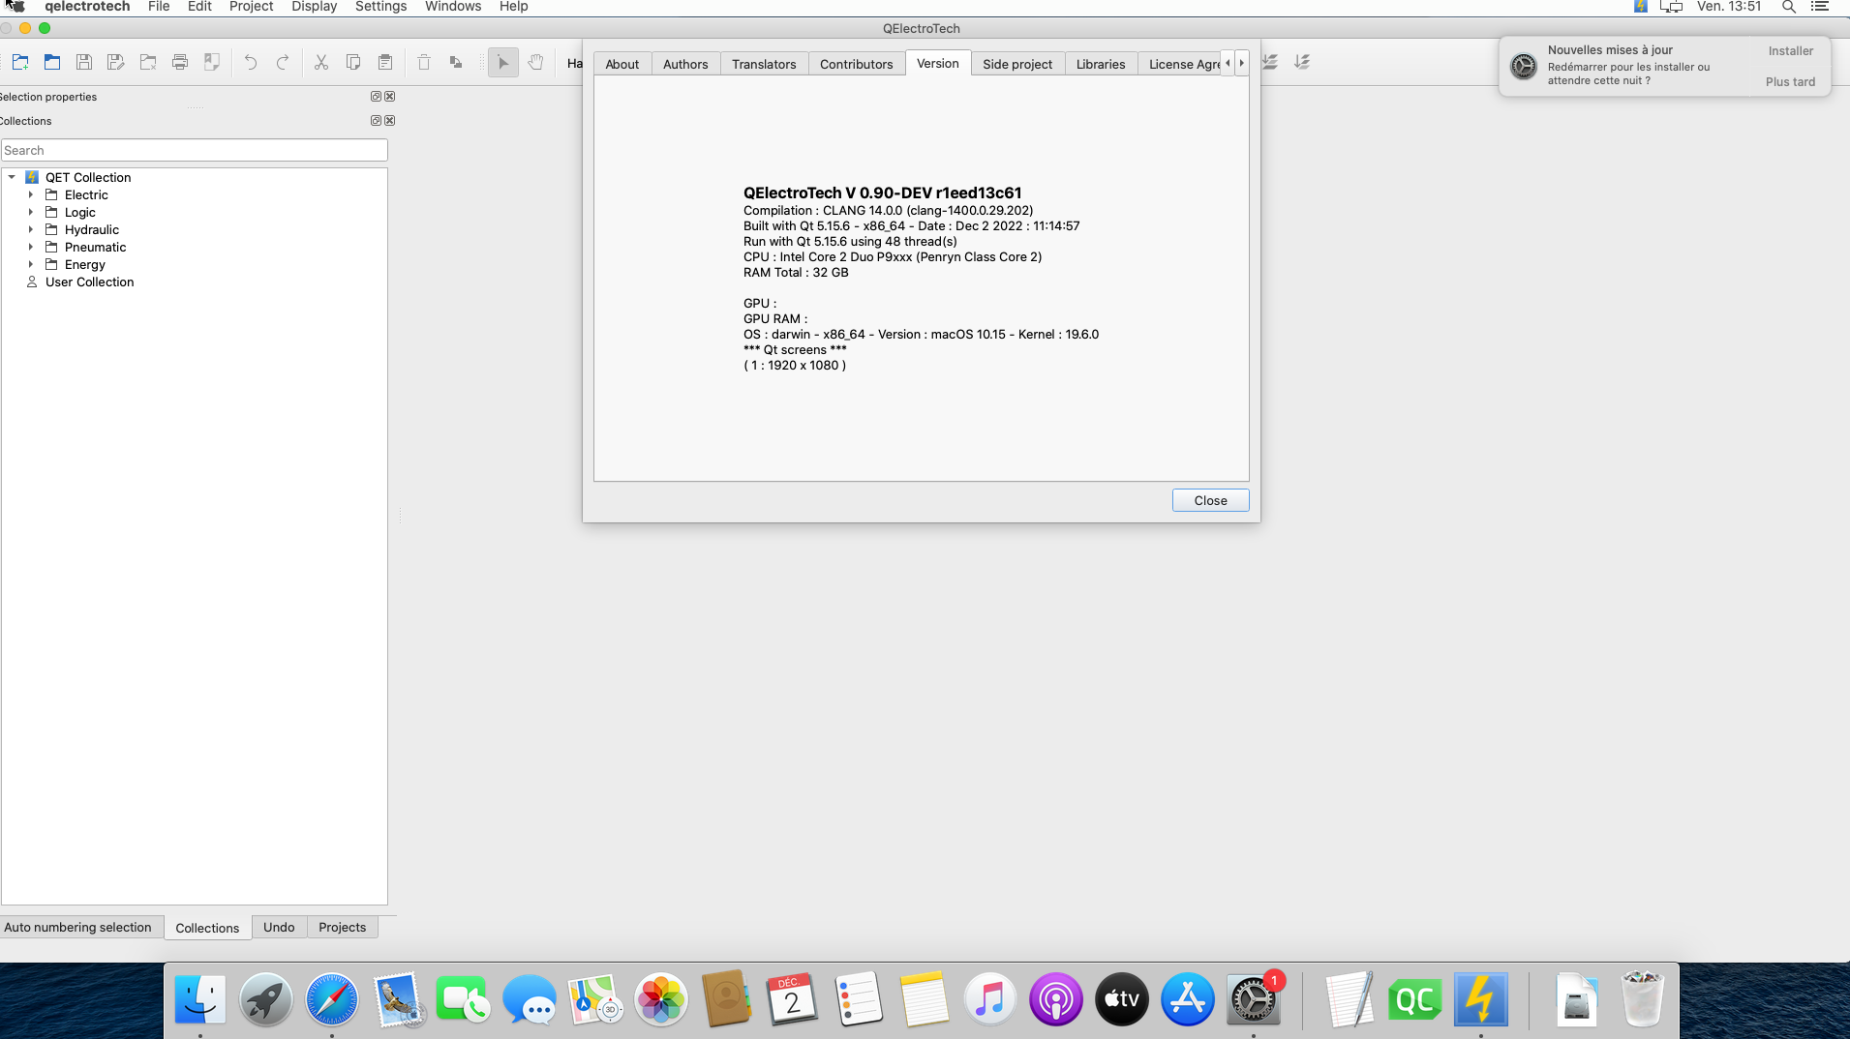Screen dimensions: 1850x1039
Task: Open Finder from the Dock
Action: 200,999
